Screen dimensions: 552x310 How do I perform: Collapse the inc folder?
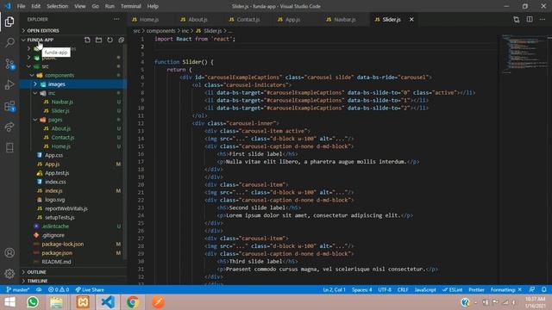52,93
